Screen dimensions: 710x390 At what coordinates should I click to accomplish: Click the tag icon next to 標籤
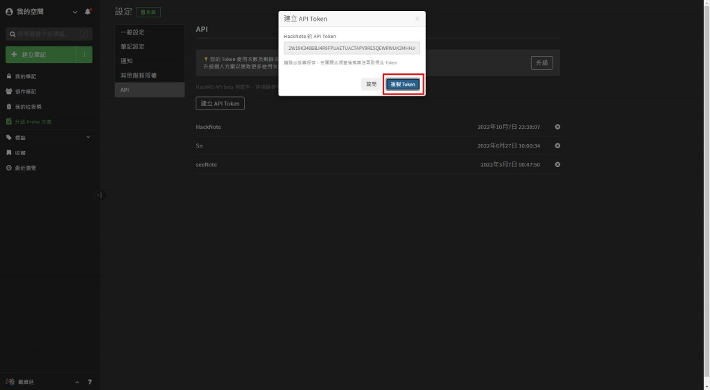(8, 138)
